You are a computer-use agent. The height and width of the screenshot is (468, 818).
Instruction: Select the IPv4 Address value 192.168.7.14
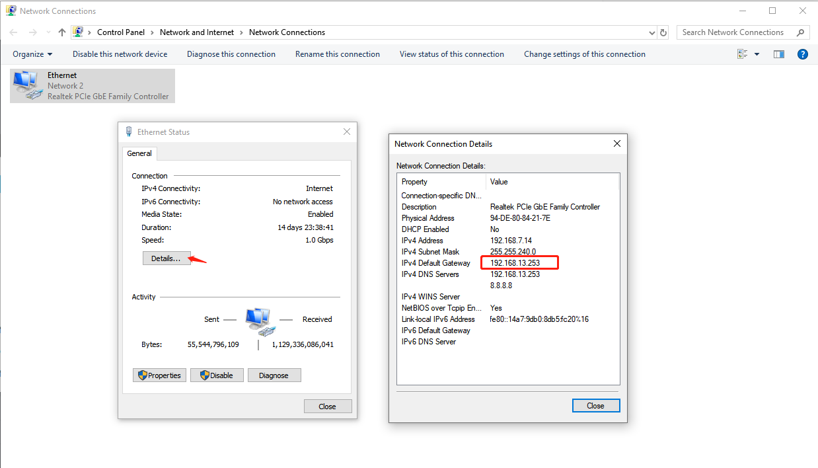click(511, 241)
